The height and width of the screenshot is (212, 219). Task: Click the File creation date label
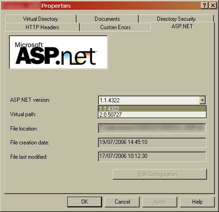point(30,143)
